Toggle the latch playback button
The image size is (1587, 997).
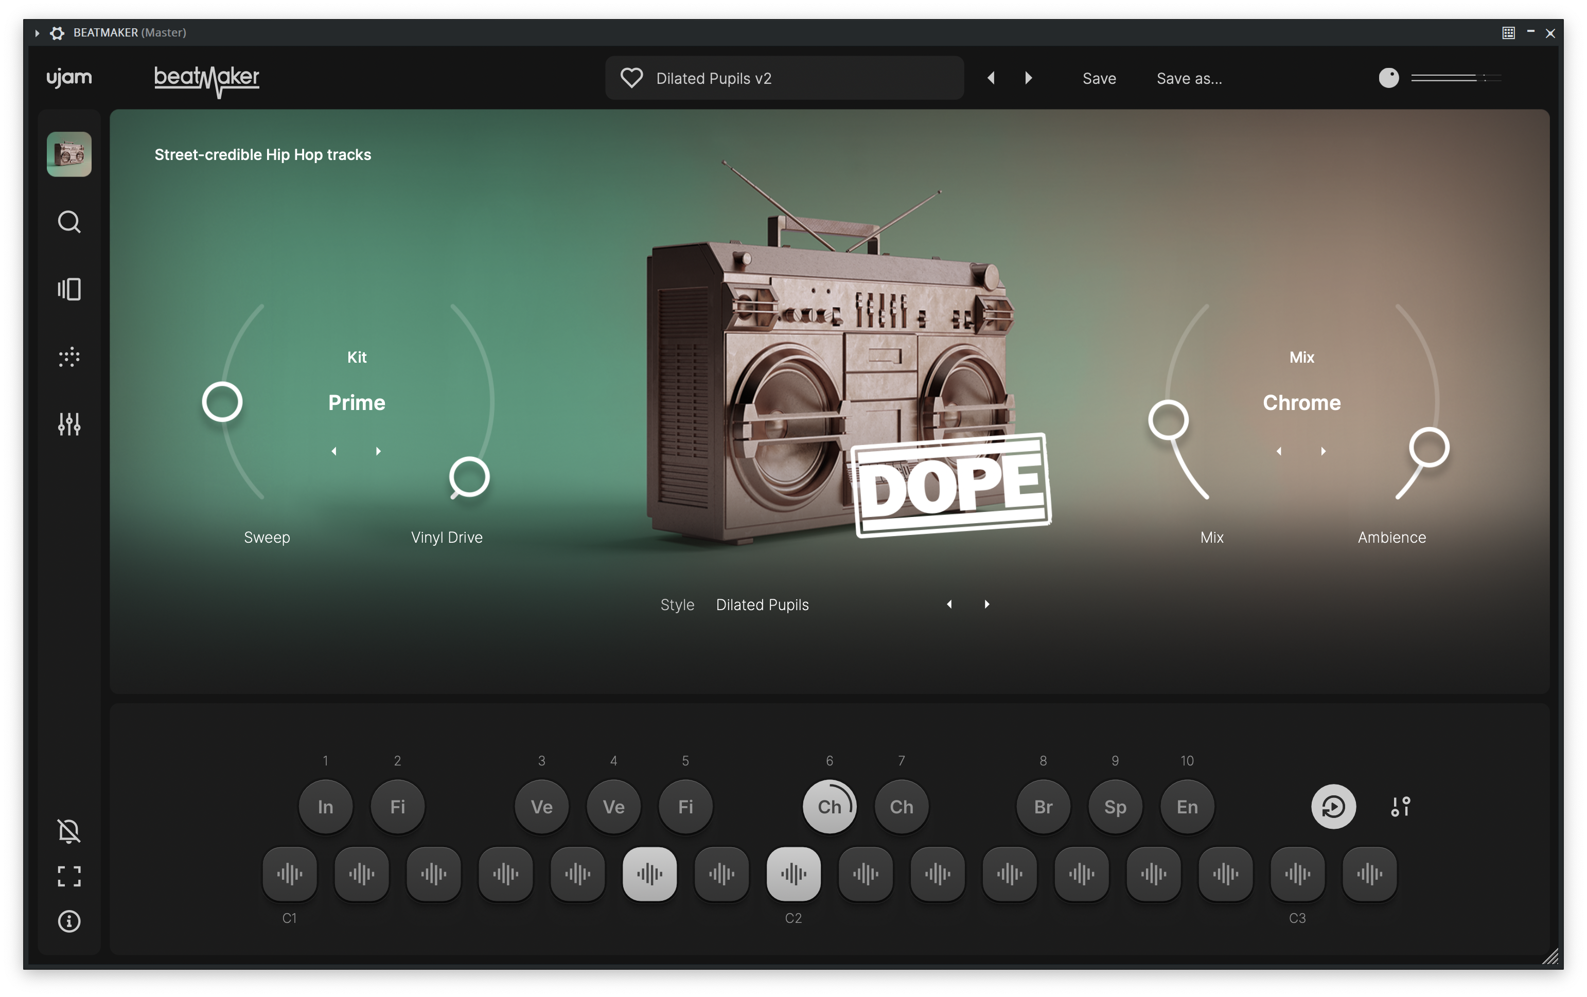1333,807
